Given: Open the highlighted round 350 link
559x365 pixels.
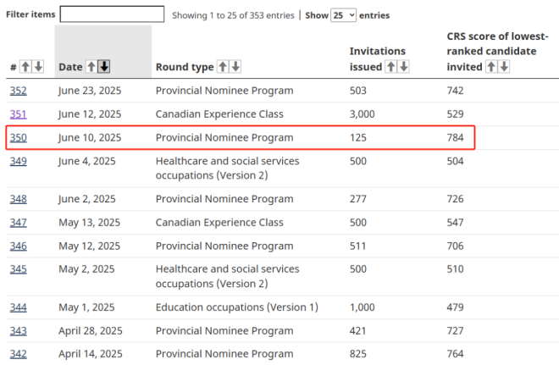Looking at the screenshot, I should 18,137.
